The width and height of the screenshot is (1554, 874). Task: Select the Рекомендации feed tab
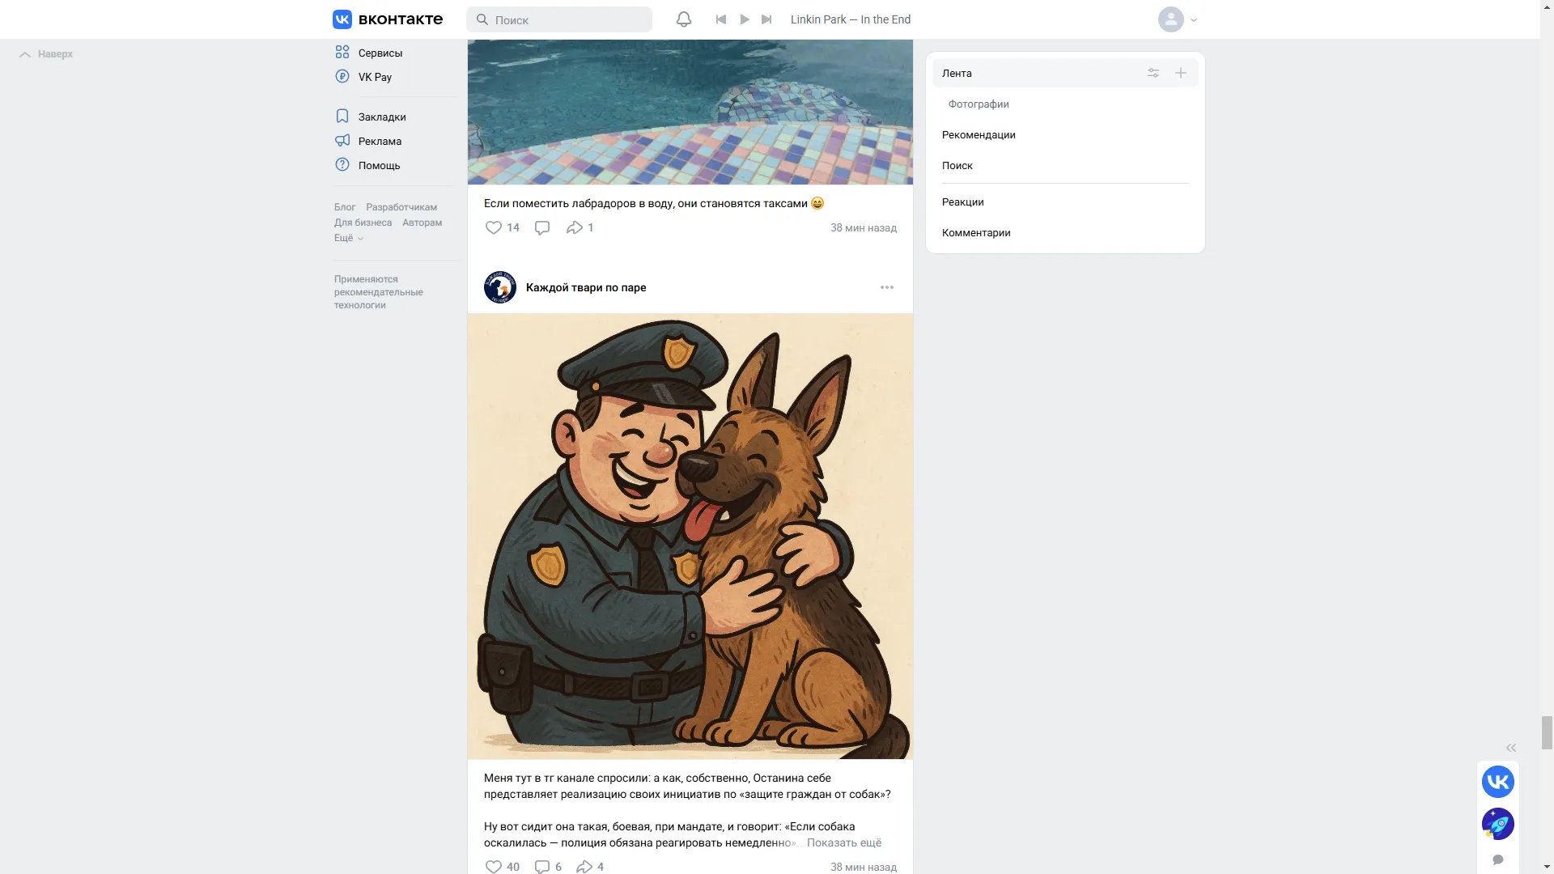(x=979, y=134)
